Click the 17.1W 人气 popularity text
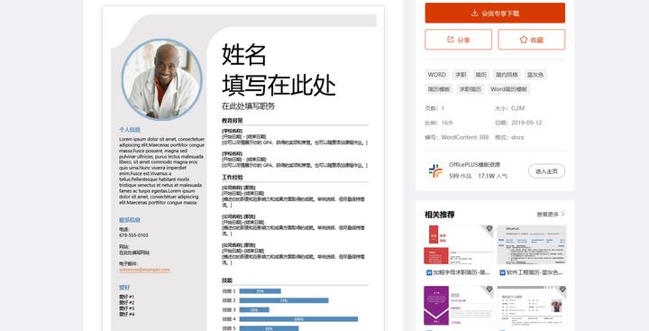This screenshot has height=331, width=649. [492, 176]
